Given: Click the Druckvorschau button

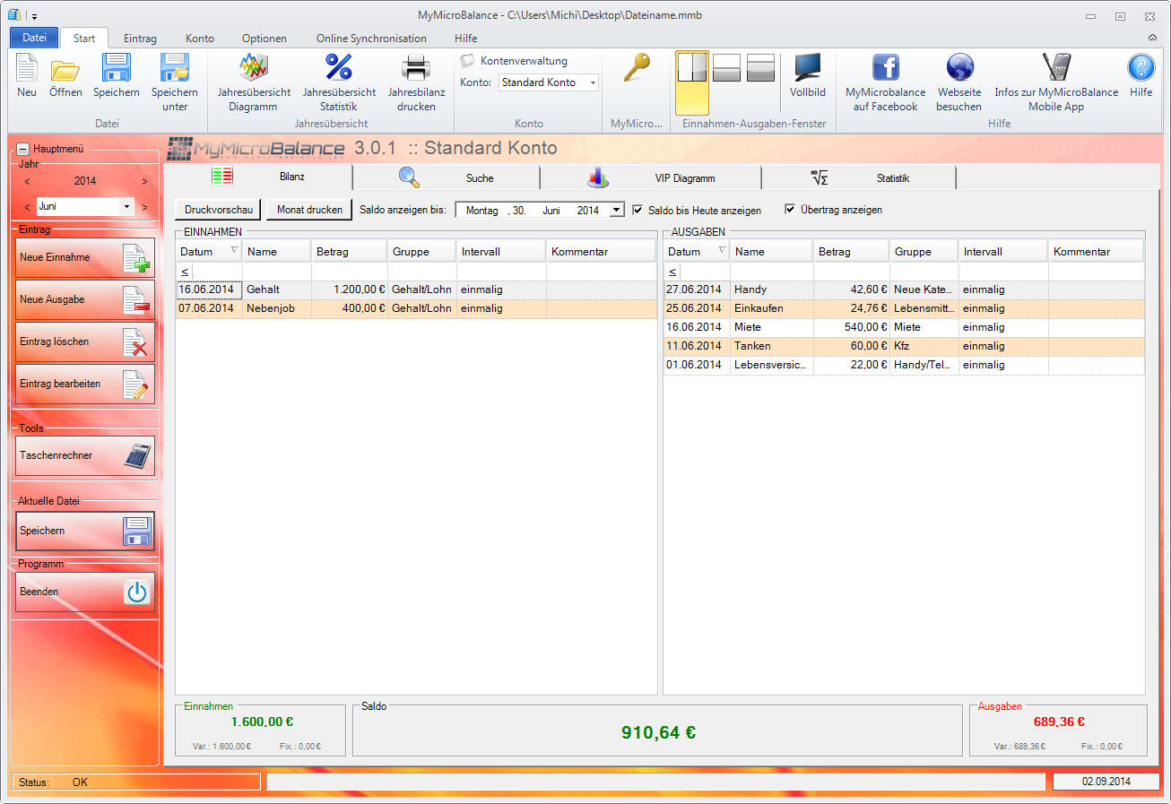Looking at the screenshot, I should click(218, 210).
